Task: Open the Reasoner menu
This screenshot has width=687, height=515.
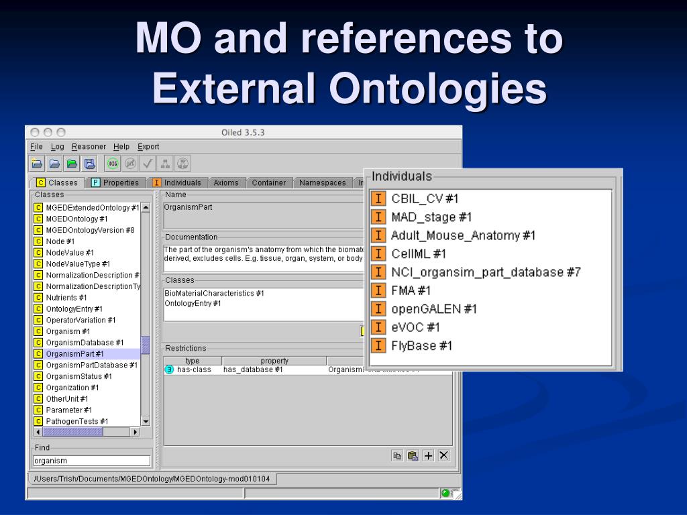Action: tap(89, 147)
